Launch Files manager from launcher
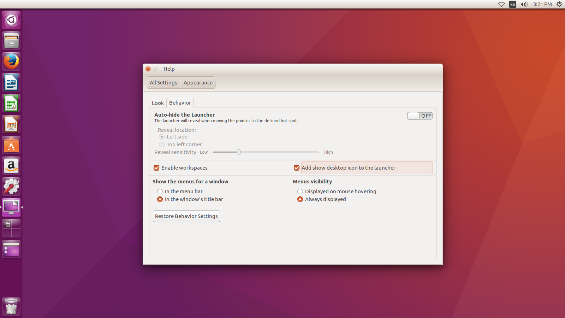The height and width of the screenshot is (318, 565). (x=11, y=41)
